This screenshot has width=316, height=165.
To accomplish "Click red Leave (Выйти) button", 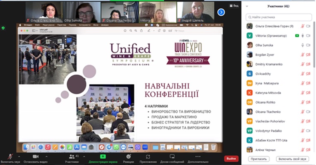I will 231,158.
